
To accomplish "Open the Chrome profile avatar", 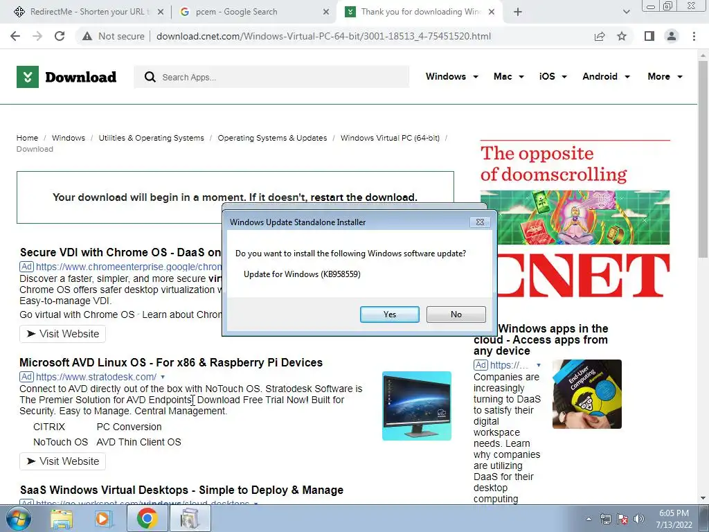I will [672, 36].
